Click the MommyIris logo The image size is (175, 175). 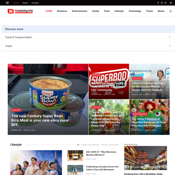click(x=20, y=11)
